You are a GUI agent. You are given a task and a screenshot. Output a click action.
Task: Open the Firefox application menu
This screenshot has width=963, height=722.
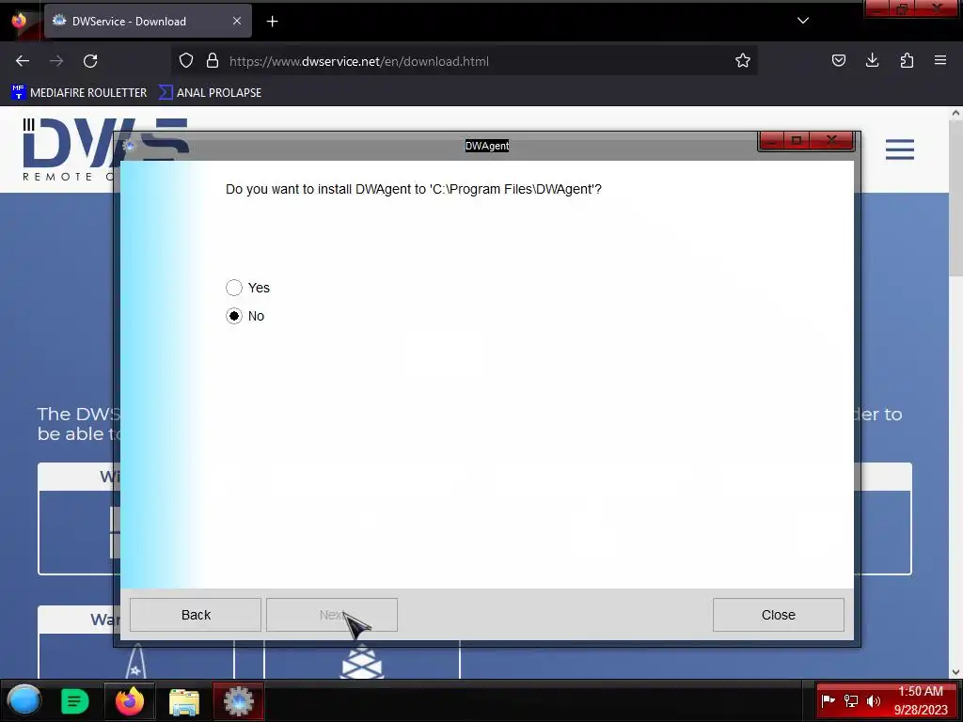pos(940,60)
